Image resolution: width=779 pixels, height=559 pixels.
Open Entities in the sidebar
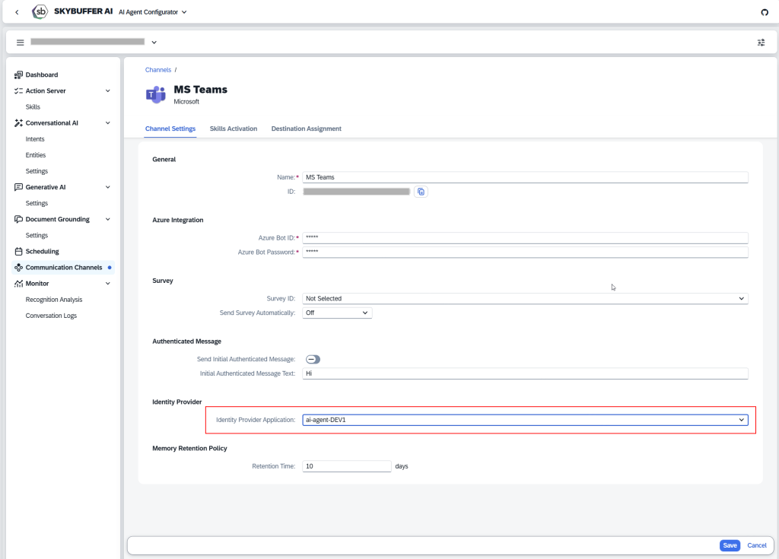pos(35,155)
